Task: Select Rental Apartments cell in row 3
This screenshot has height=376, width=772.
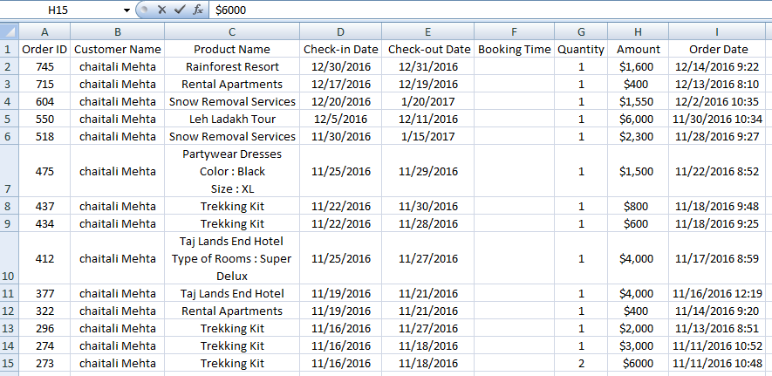Action: tap(232, 84)
